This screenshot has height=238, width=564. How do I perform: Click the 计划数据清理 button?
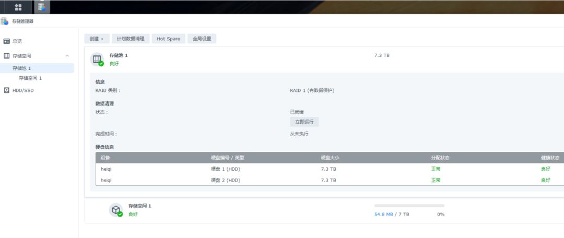pos(131,39)
